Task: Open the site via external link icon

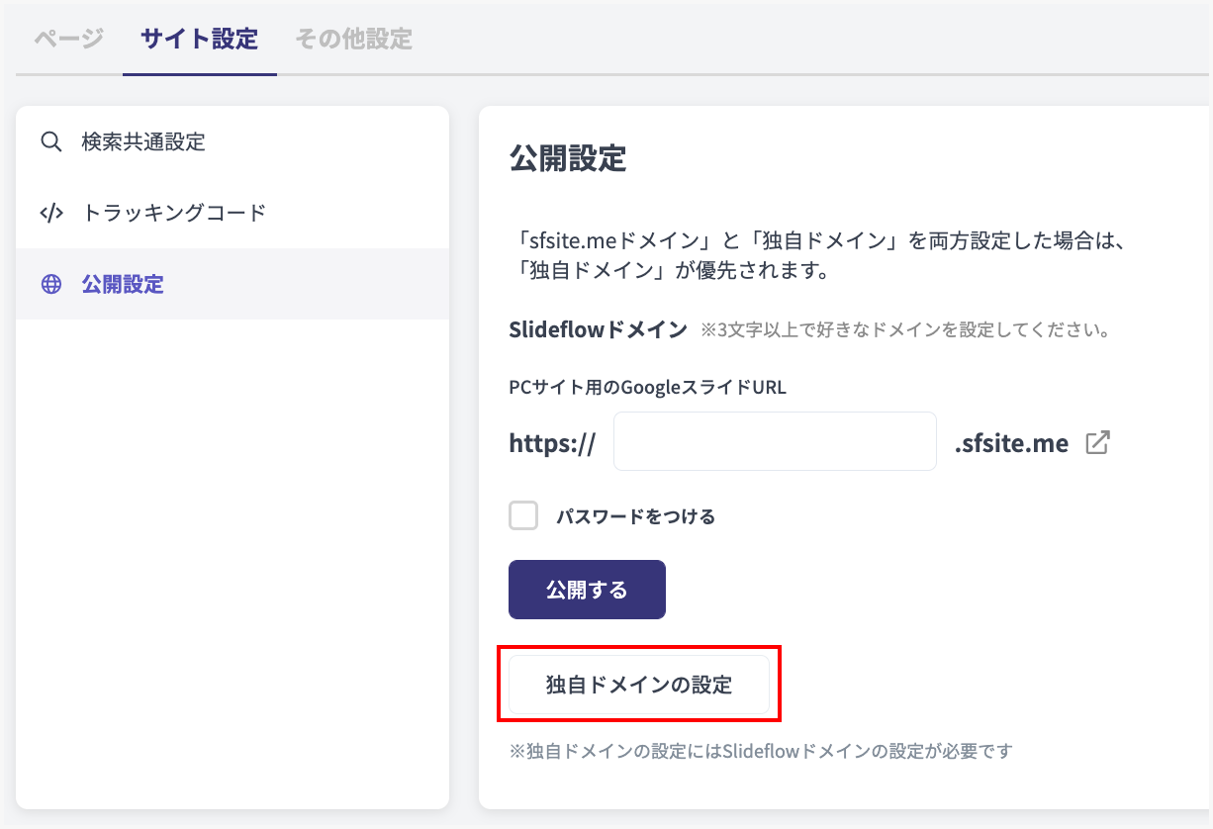Action: 1097,442
